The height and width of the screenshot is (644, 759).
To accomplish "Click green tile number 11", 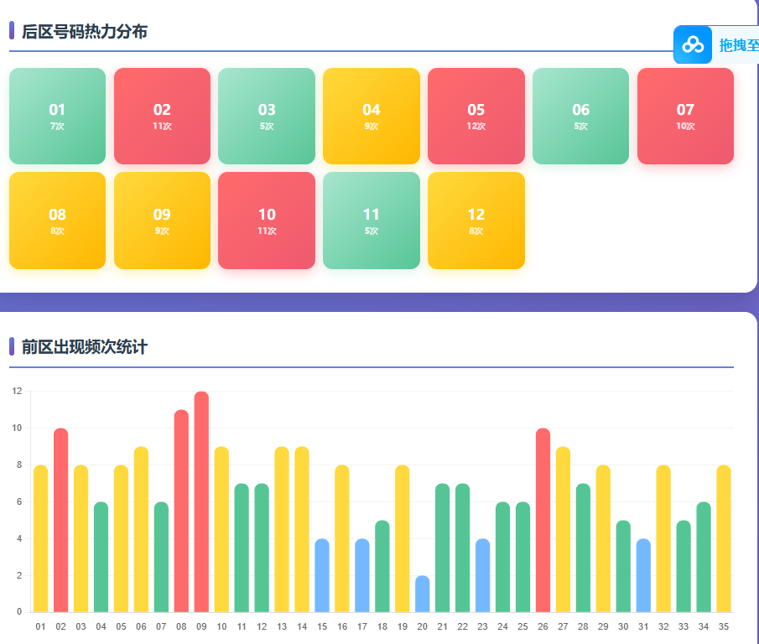I will point(372,221).
